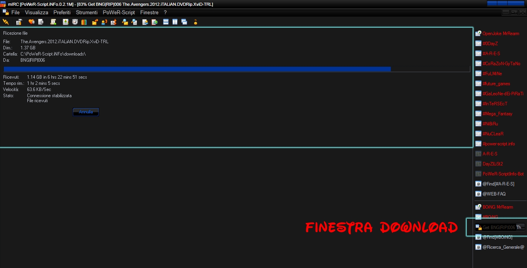
Task: Switch to #GaLeoNe-dEi-PiRaTi channel window
Action: tap(500, 94)
